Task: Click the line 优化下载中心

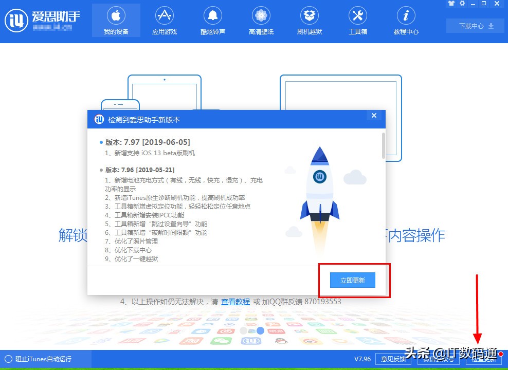Action: [x=129, y=250]
